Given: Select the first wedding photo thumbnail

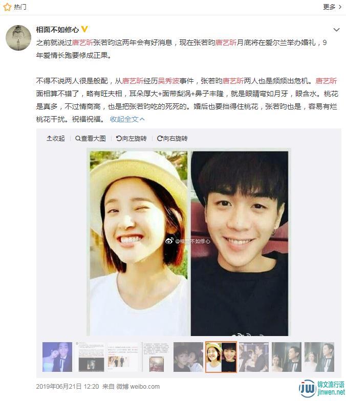Looking at the screenshot, I should 57,357.
